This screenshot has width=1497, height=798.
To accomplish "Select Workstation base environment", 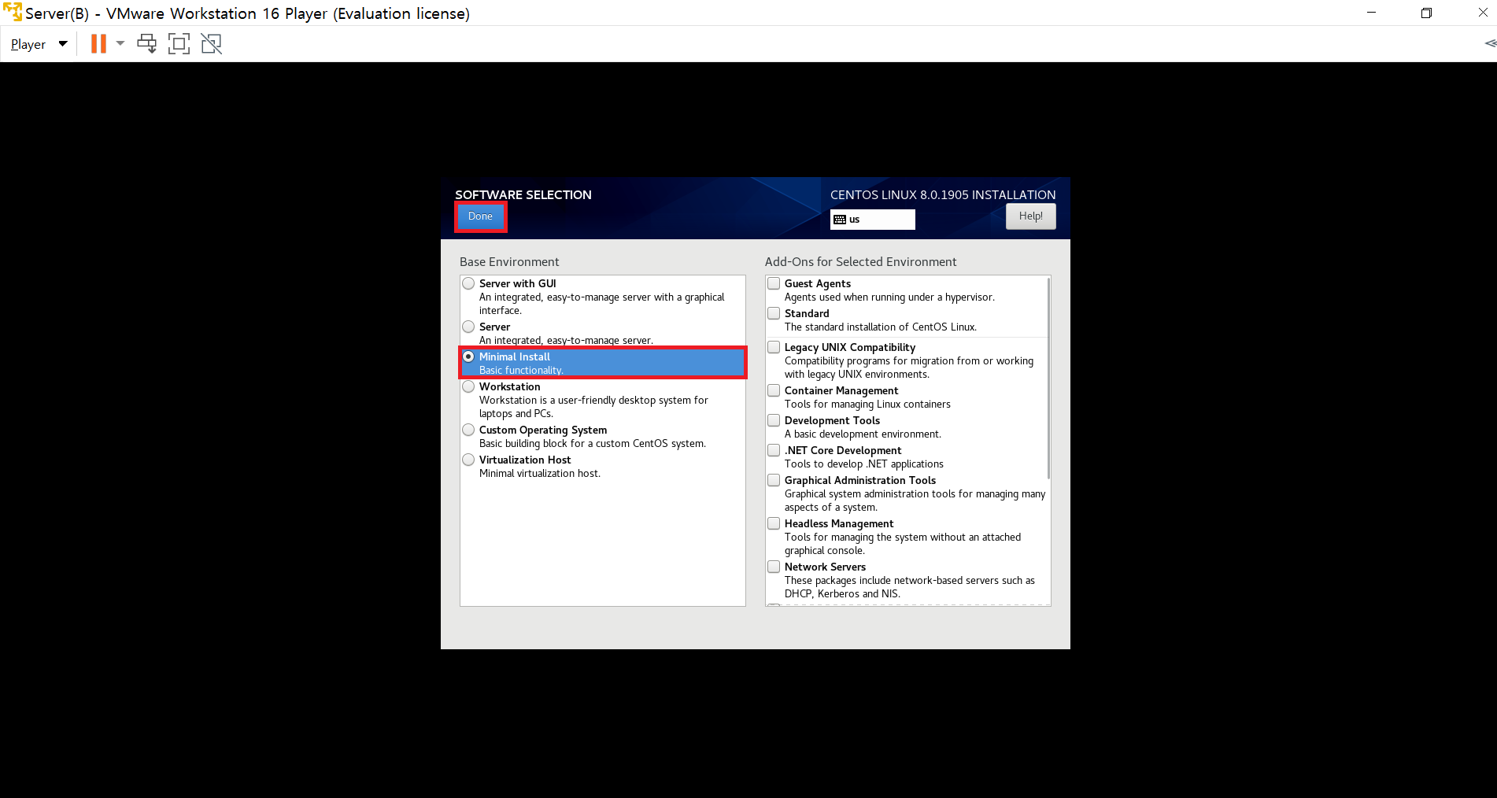I will 468,386.
